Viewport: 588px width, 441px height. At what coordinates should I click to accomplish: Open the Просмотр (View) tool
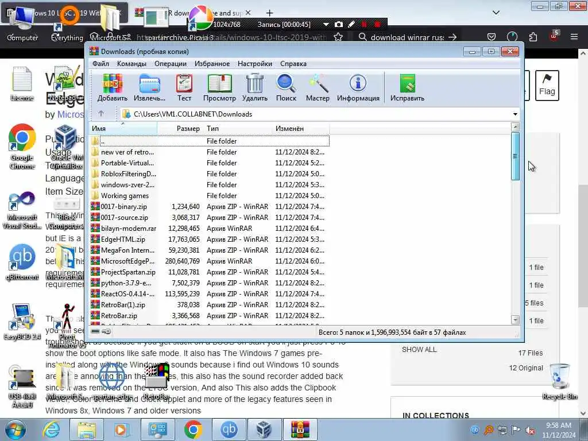[x=219, y=87]
